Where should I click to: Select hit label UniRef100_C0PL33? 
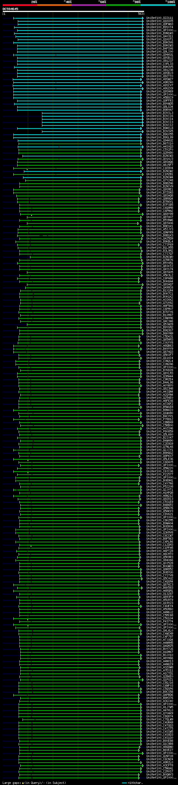click(x=160, y=64)
